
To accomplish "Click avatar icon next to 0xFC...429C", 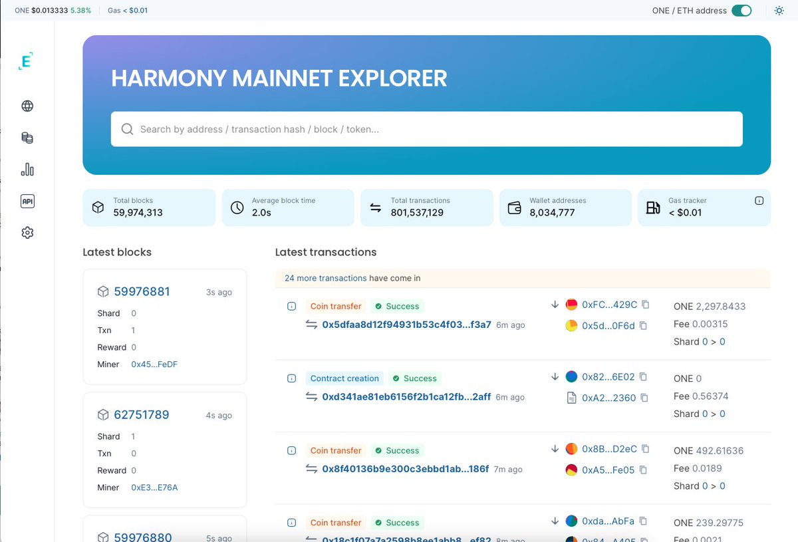I will 571,305.
